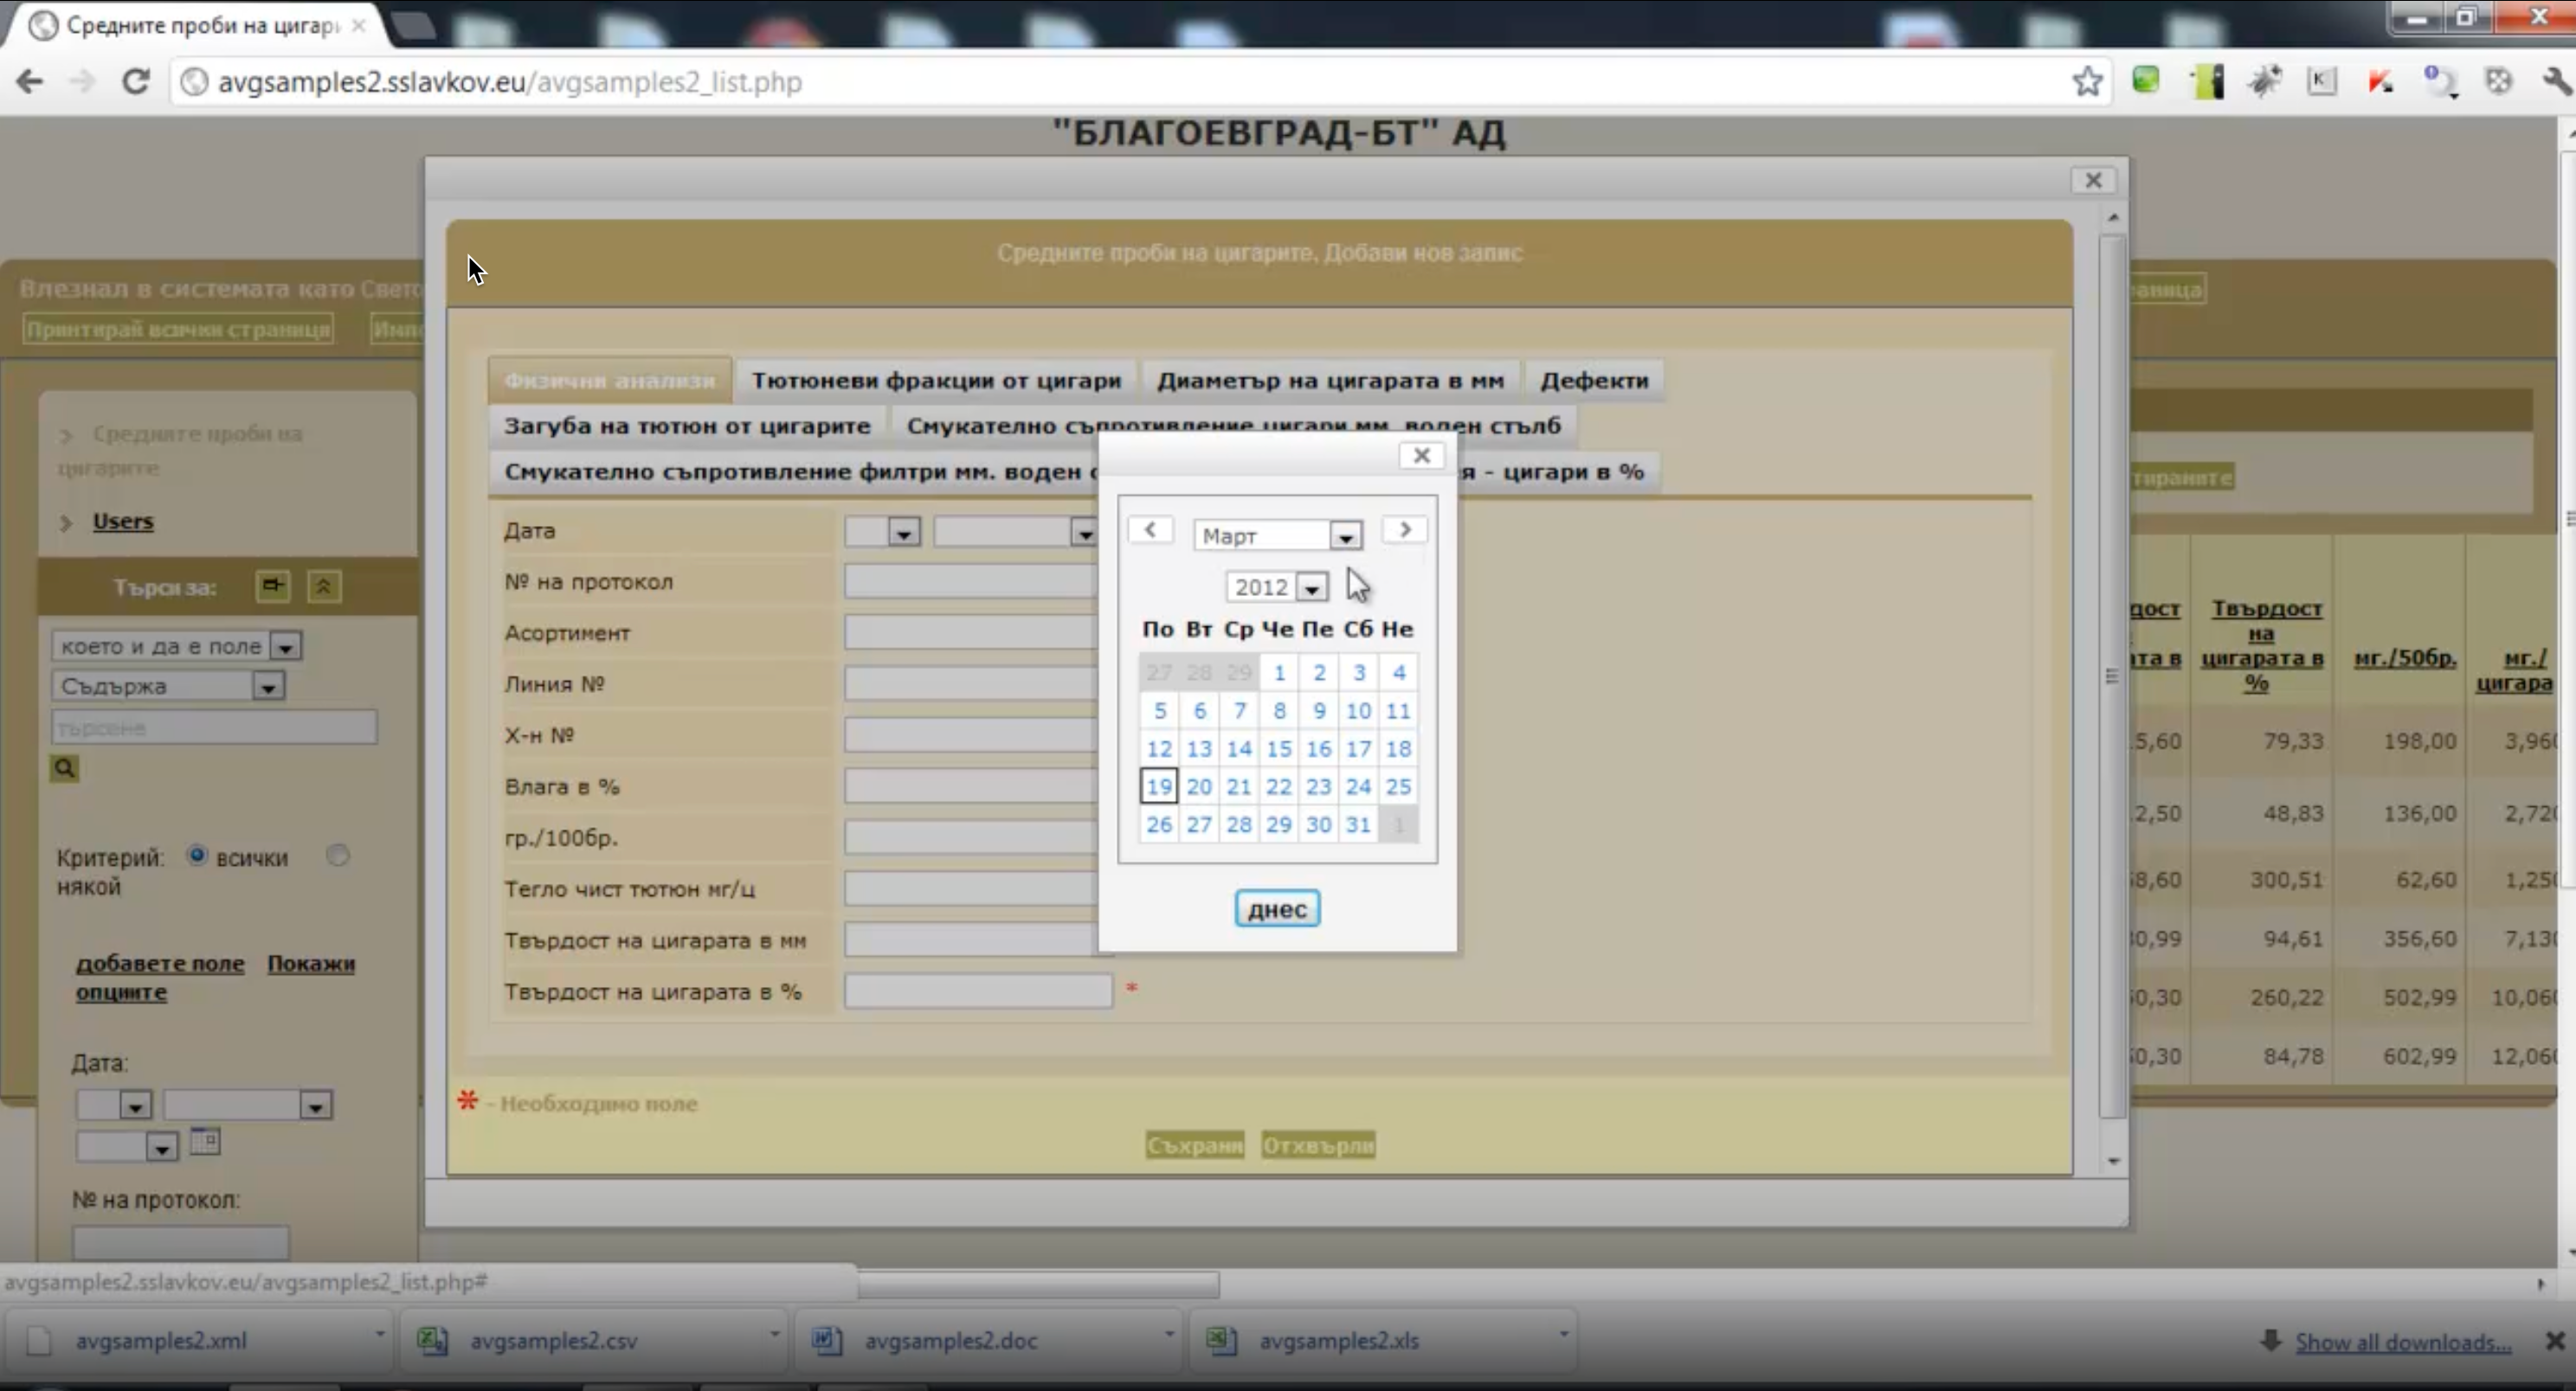Screen dimensions: 2576x1391
Task: Open Средните проби на цигарите sidebar item
Action: (180, 450)
